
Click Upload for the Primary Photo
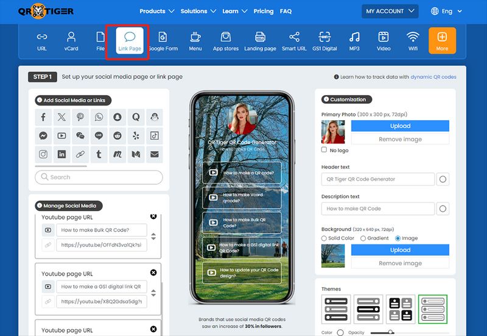pos(400,126)
